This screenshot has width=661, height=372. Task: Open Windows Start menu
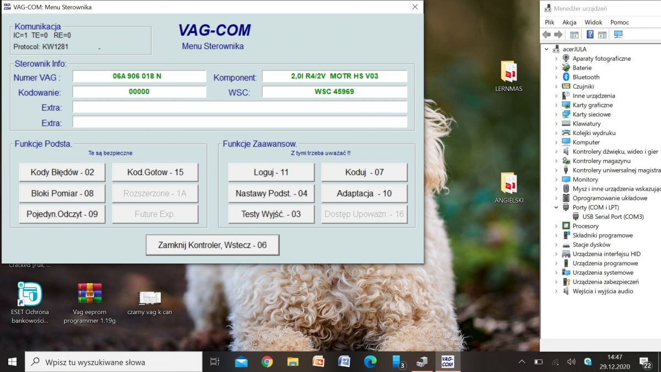click(x=12, y=362)
